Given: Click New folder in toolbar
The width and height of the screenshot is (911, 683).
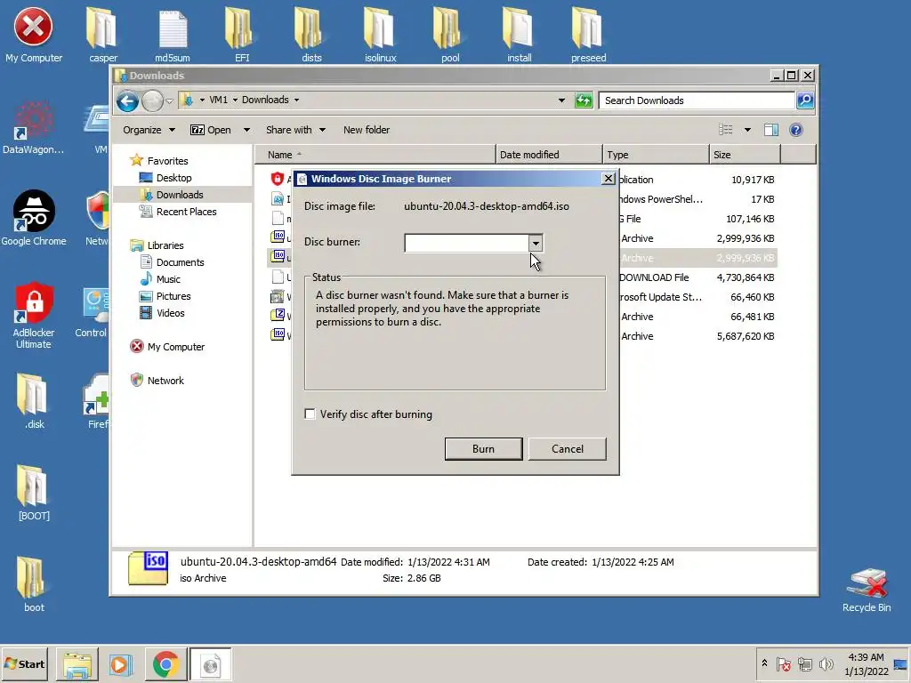Looking at the screenshot, I should 366,130.
